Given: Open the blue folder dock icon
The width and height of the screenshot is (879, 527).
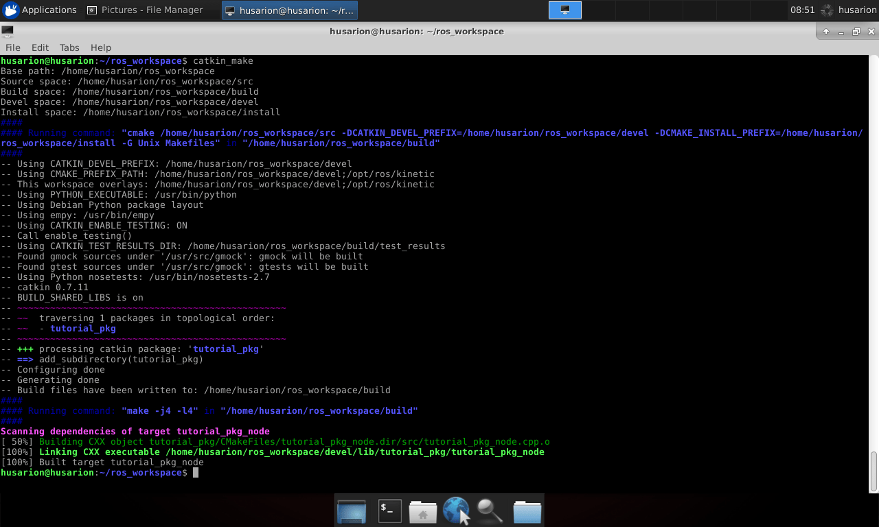Looking at the screenshot, I should [527, 511].
